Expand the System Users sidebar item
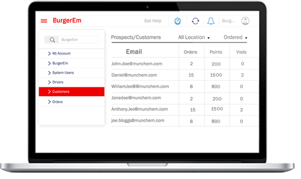This screenshot has height=179, width=301. click(x=72, y=73)
